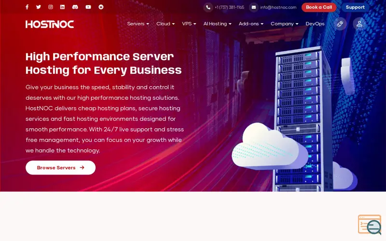The image size is (386, 241).
Task: Open the Add-ons dropdown menu
Action: point(251,24)
